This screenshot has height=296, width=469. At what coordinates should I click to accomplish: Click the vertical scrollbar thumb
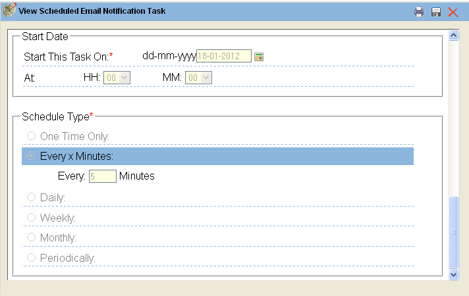(x=453, y=232)
